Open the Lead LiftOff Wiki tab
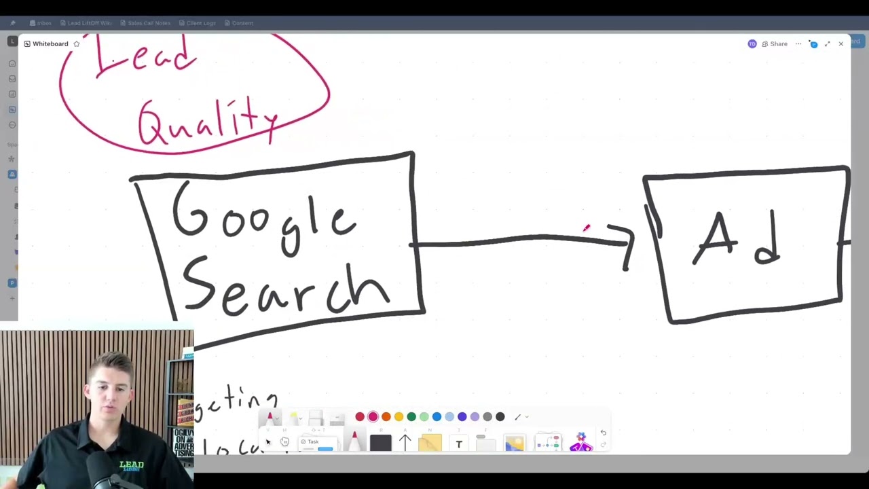The height and width of the screenshot is (489, 869). [86, 23]
